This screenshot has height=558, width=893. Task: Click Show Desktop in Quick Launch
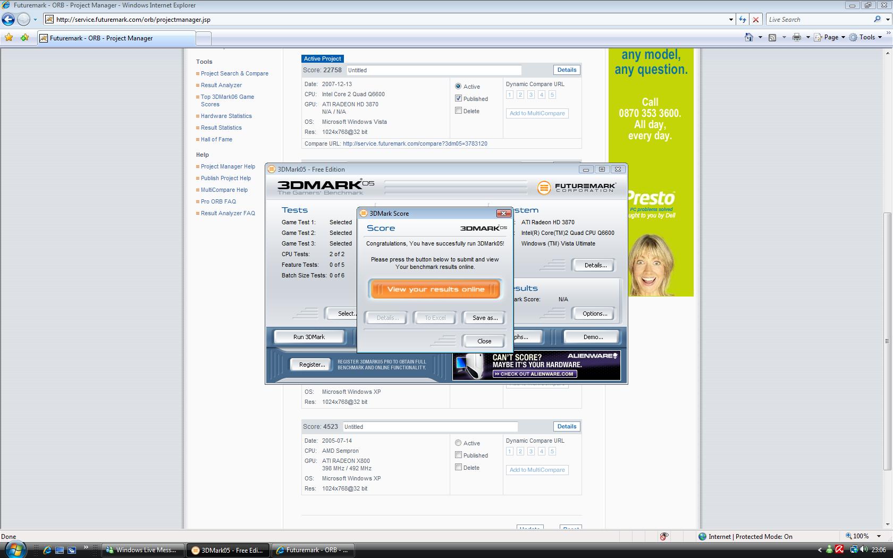(x=60, y=550)
